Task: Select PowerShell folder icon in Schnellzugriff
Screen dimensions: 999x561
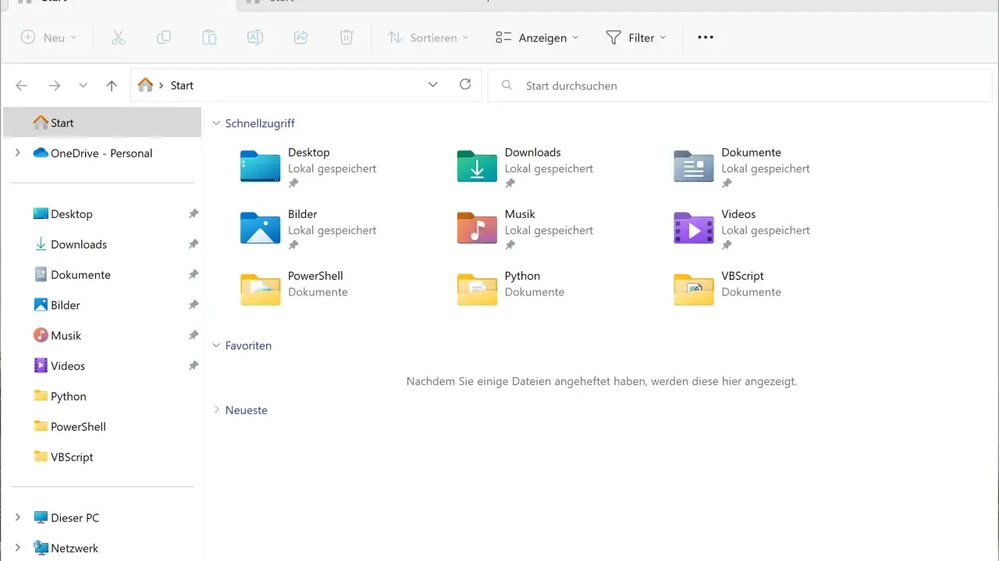Action: point(261,289)
